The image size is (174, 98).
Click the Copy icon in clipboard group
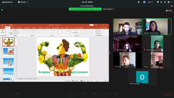(6, 32)
